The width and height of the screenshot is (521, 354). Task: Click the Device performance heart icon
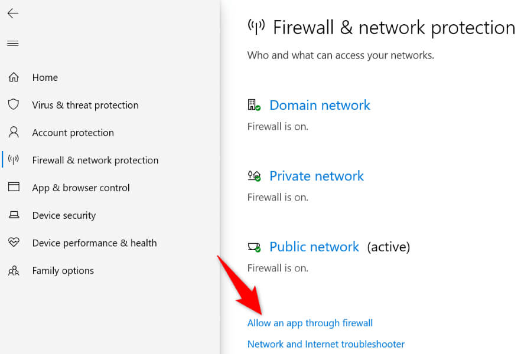14,242
